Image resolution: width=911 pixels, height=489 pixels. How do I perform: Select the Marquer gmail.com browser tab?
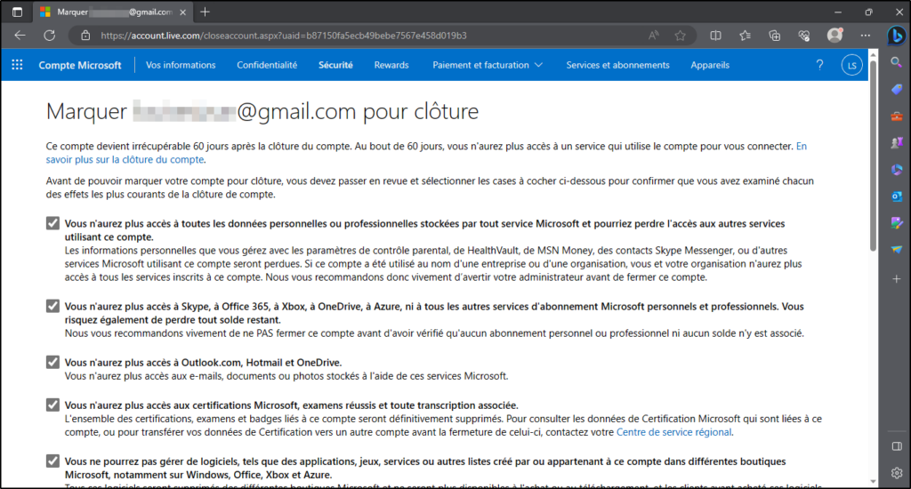pyautogui.click(x=113, y=12)
